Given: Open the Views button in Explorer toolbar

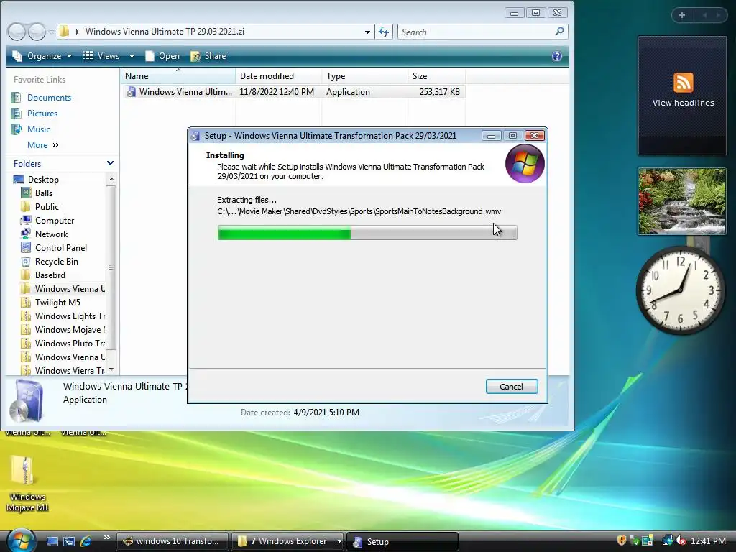Looking at the screenshot, I should click(102, 56).
